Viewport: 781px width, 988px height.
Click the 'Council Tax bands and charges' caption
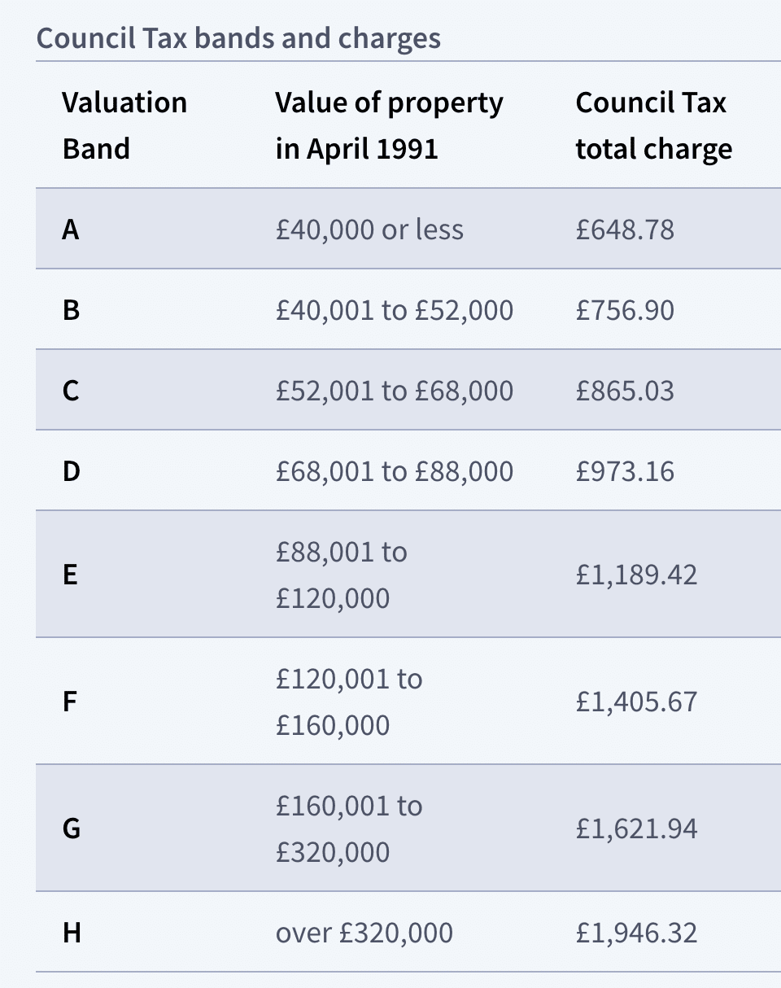click(239, 38)
